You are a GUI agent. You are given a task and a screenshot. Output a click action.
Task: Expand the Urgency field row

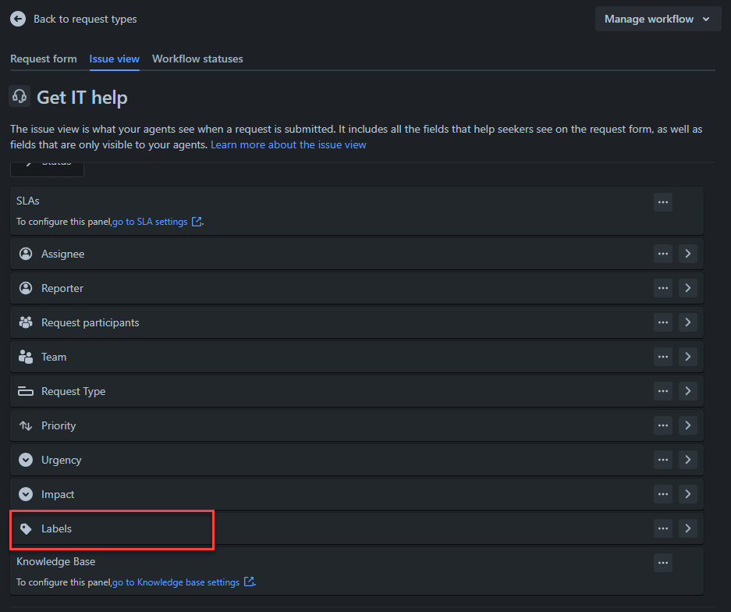pyautogui.click(x=687, y=460)
